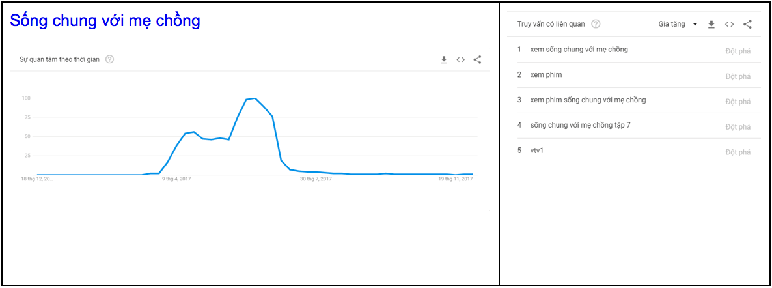Select the vtv1 related query
The image size is (772, 288).
[x=633, y=151]
